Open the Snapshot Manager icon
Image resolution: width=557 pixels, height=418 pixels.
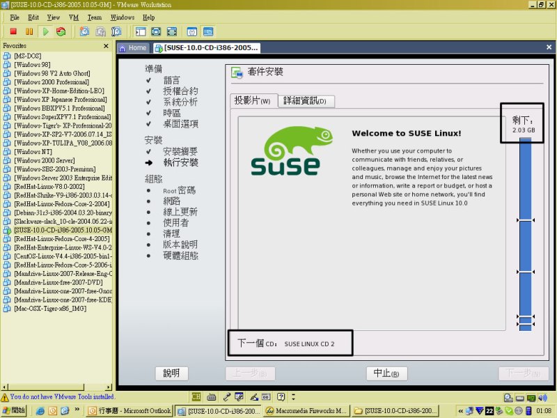pyautogui.click(x=116, y=31)
